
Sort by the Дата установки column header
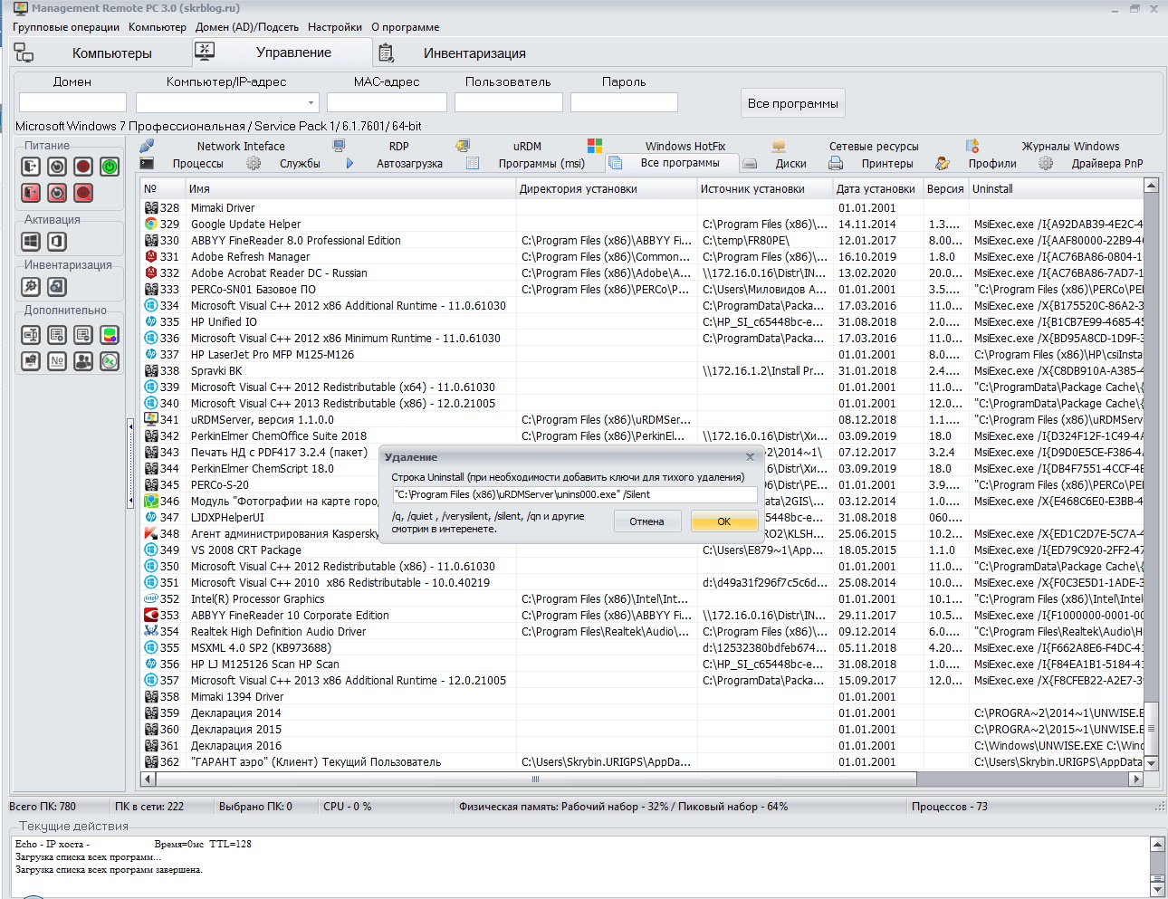[876, 189]
